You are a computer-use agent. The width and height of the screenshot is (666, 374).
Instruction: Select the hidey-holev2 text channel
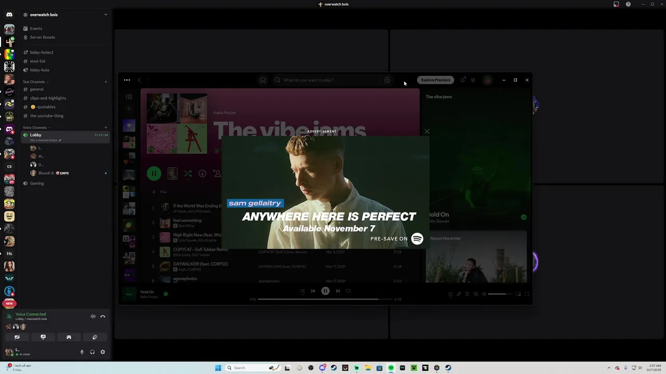(x=42, y=52)
